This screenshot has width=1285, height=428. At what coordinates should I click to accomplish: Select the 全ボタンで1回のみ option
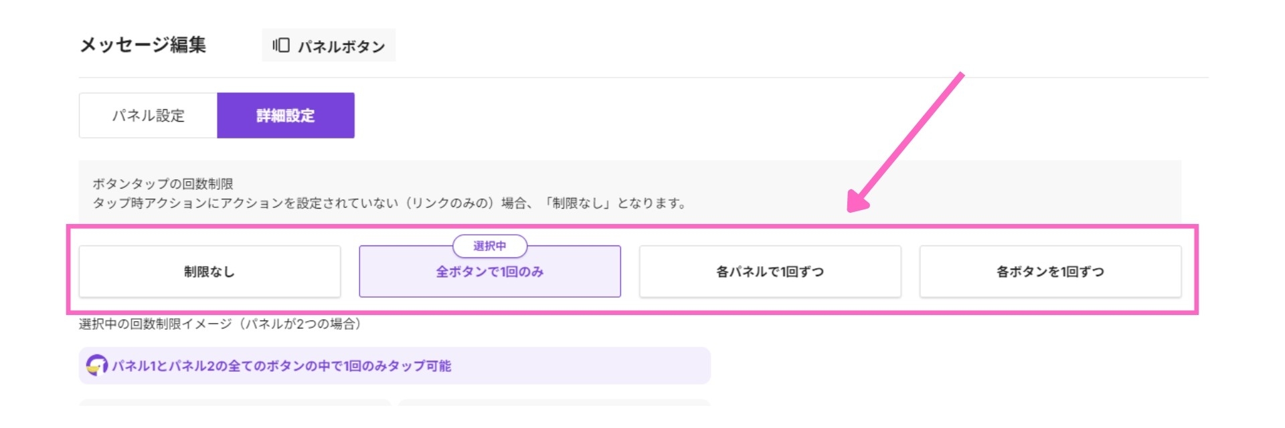pyautogui.click(x=490, y=272)
